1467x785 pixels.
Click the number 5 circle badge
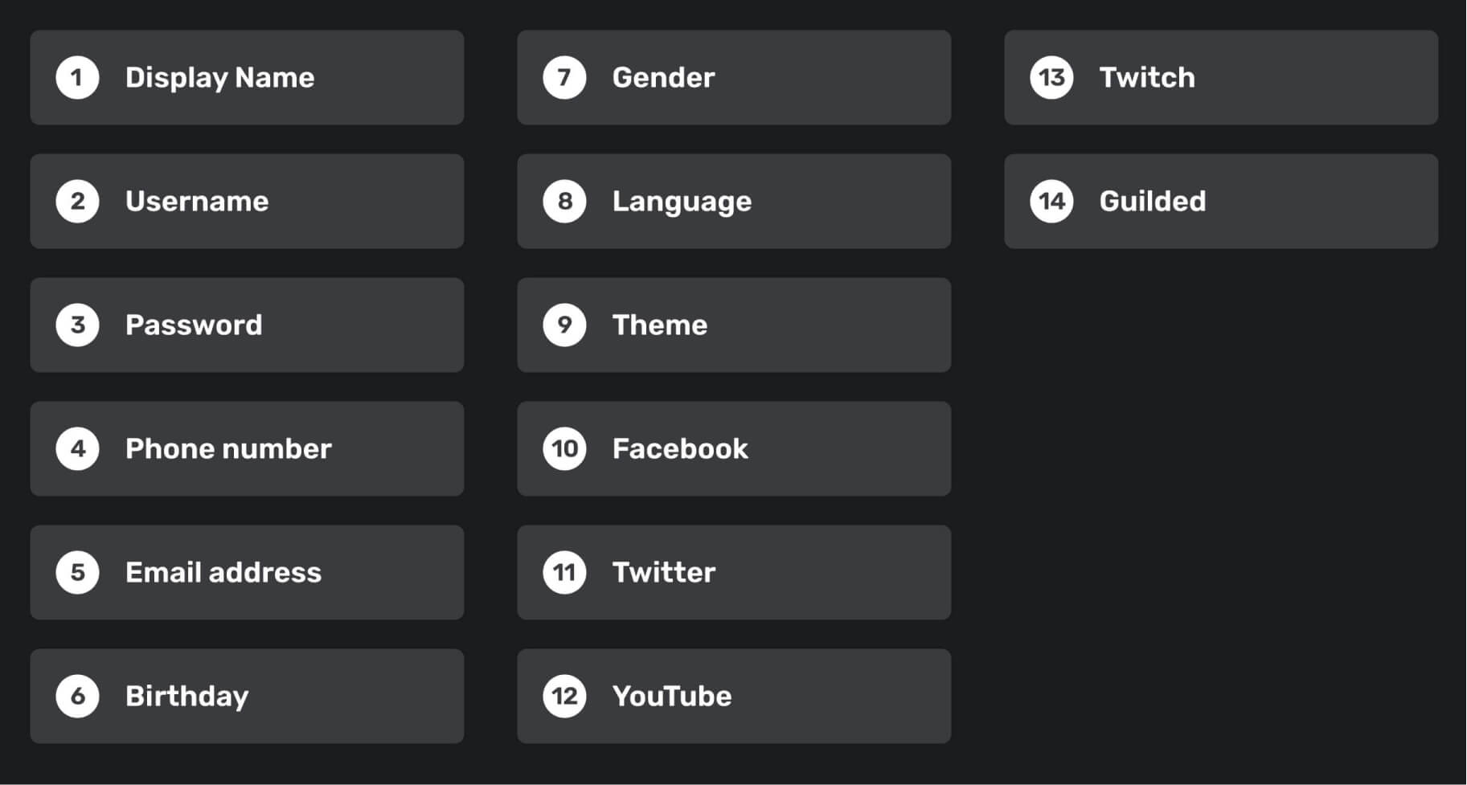tap(77, 573)
